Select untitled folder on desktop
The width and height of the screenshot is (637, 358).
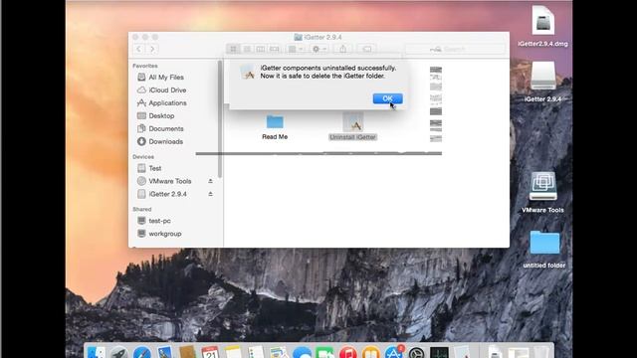tap(544, 250)
